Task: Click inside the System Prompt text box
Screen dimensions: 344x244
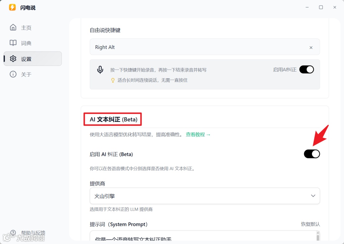Action: tap(203, 236)
